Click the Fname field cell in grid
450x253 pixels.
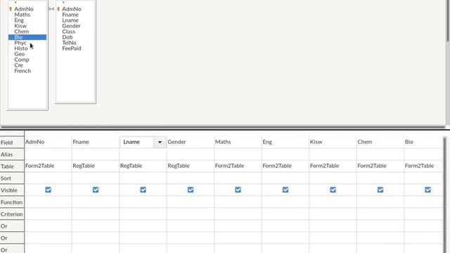[x=96, y=142]
